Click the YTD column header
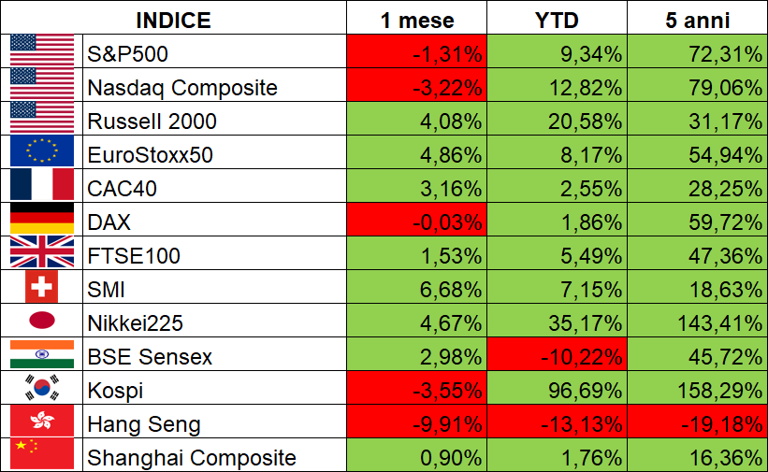 click(557, 20)
